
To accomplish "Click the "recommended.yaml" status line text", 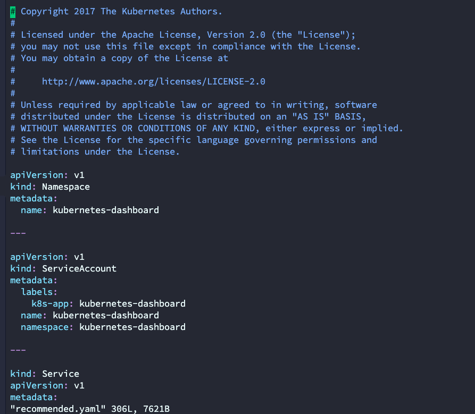I will click(x=58, y=409).
